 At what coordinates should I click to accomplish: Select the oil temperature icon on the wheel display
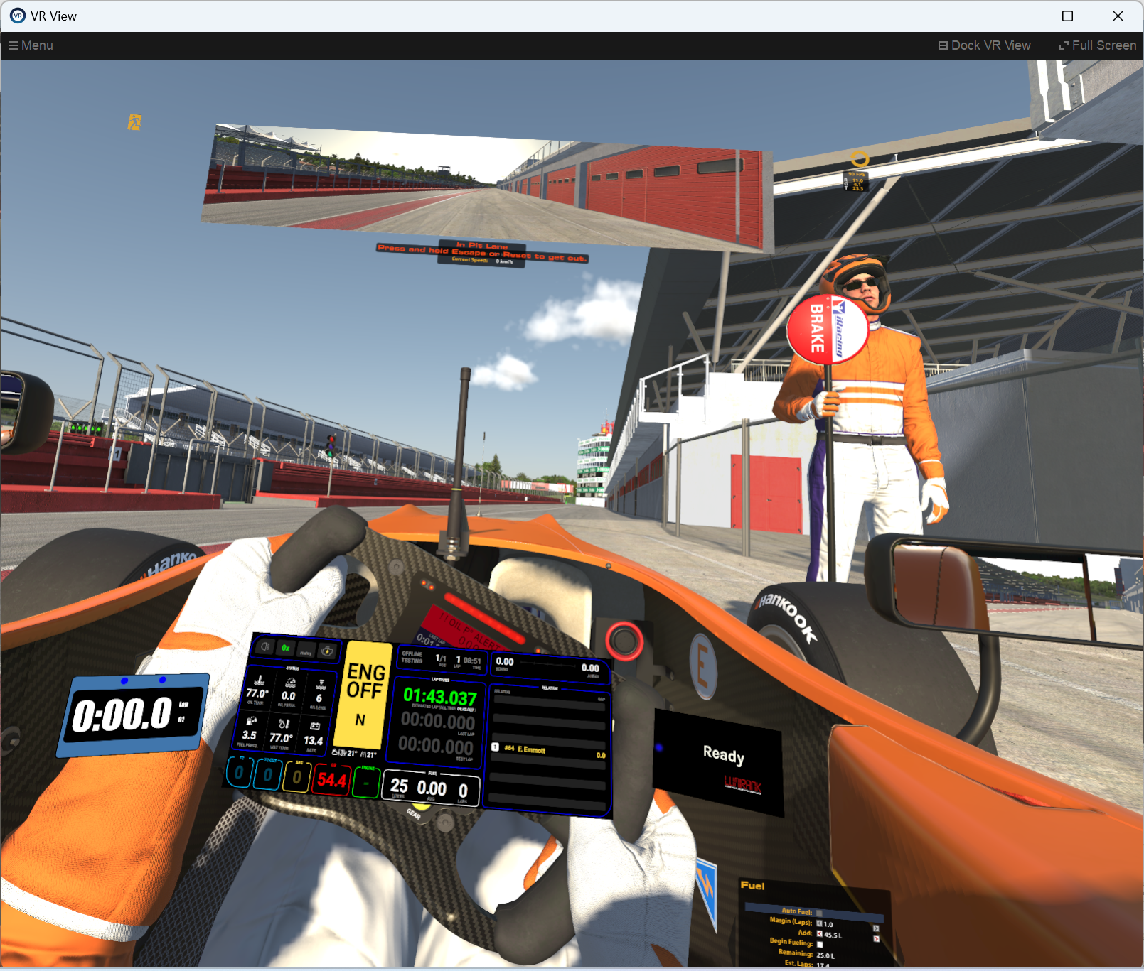coord(260,680)
